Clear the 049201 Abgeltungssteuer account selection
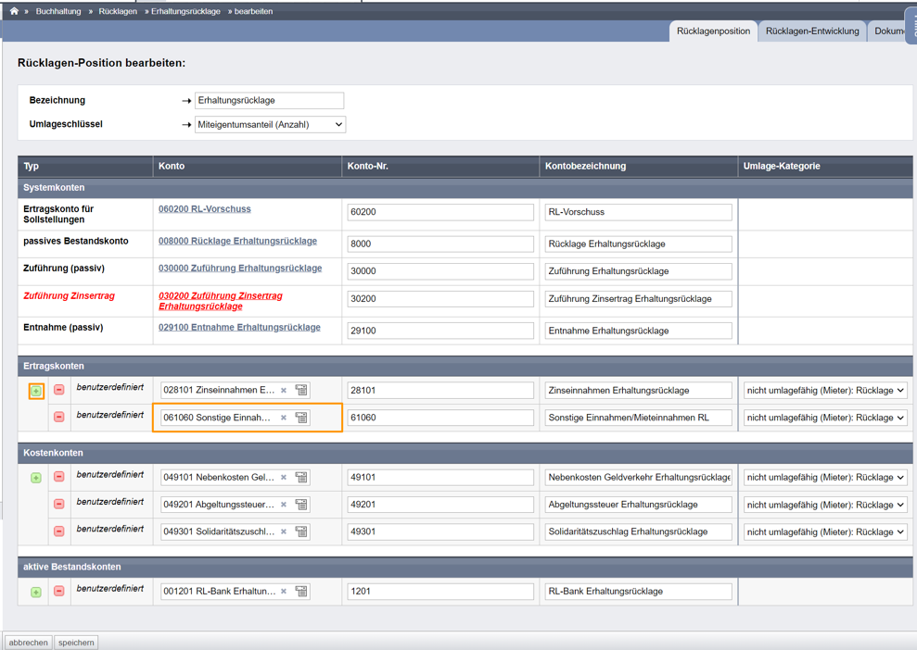This screenshot has width=917, height=650. click(284, 505)
